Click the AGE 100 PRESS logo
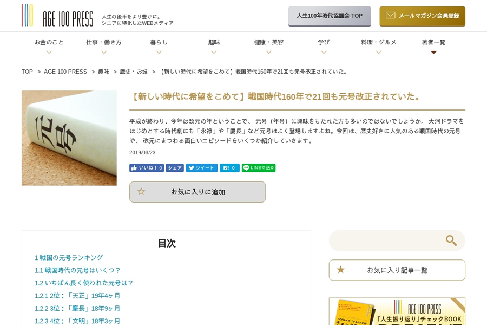 (57, 16)
